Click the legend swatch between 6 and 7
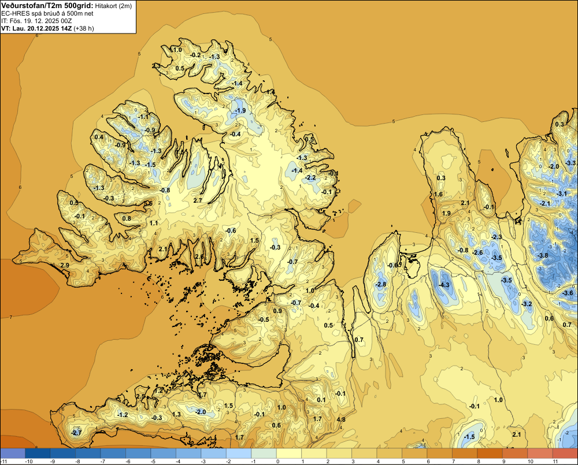The image size is (578, 465). [x=440, y=453]
